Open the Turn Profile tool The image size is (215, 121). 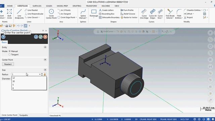coord(127,10)
